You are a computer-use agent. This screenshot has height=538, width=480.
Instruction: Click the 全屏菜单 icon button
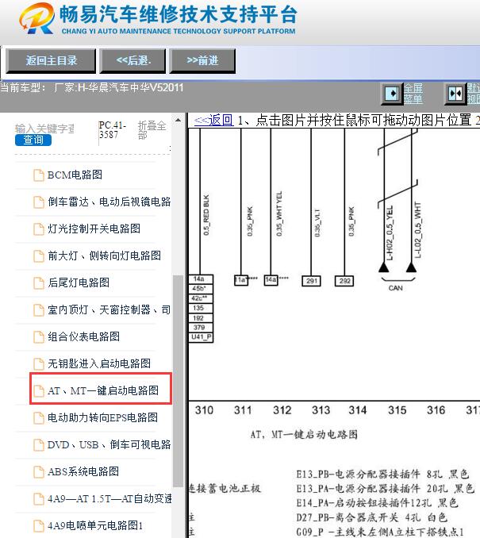pyautogui.click(x=392, y=94)
